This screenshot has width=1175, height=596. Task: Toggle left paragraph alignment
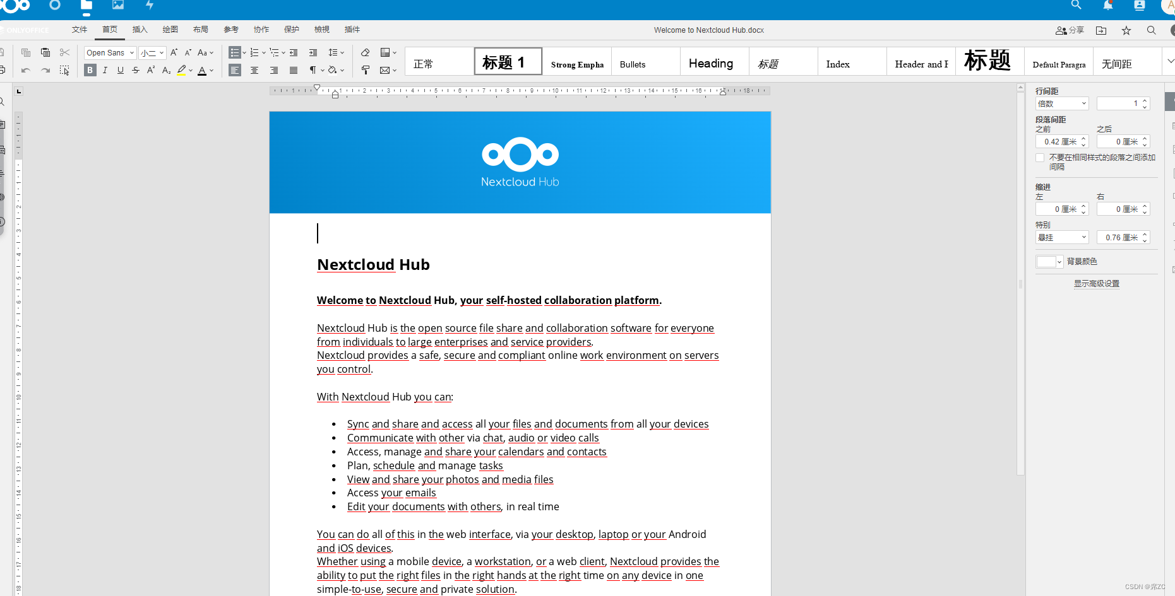point(235,71)
